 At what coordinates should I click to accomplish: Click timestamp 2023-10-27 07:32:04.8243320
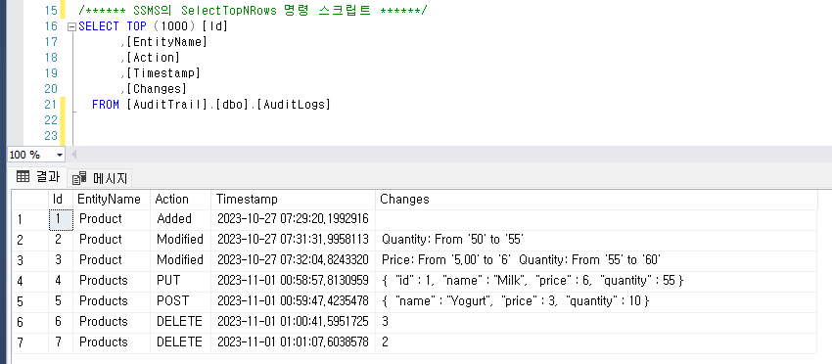tap(293, 260)
